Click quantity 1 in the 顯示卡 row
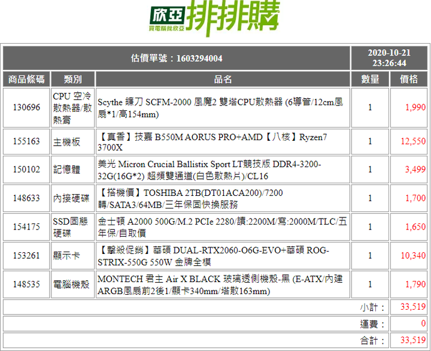Image resolution: width=431 pixels, height=351 pixels. click(x=370, y=256)
